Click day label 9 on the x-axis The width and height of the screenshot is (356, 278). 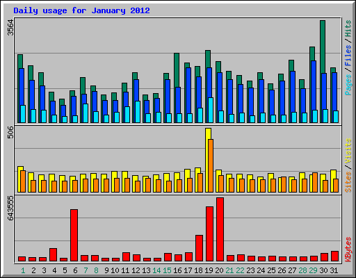click(x=106, y=270)
